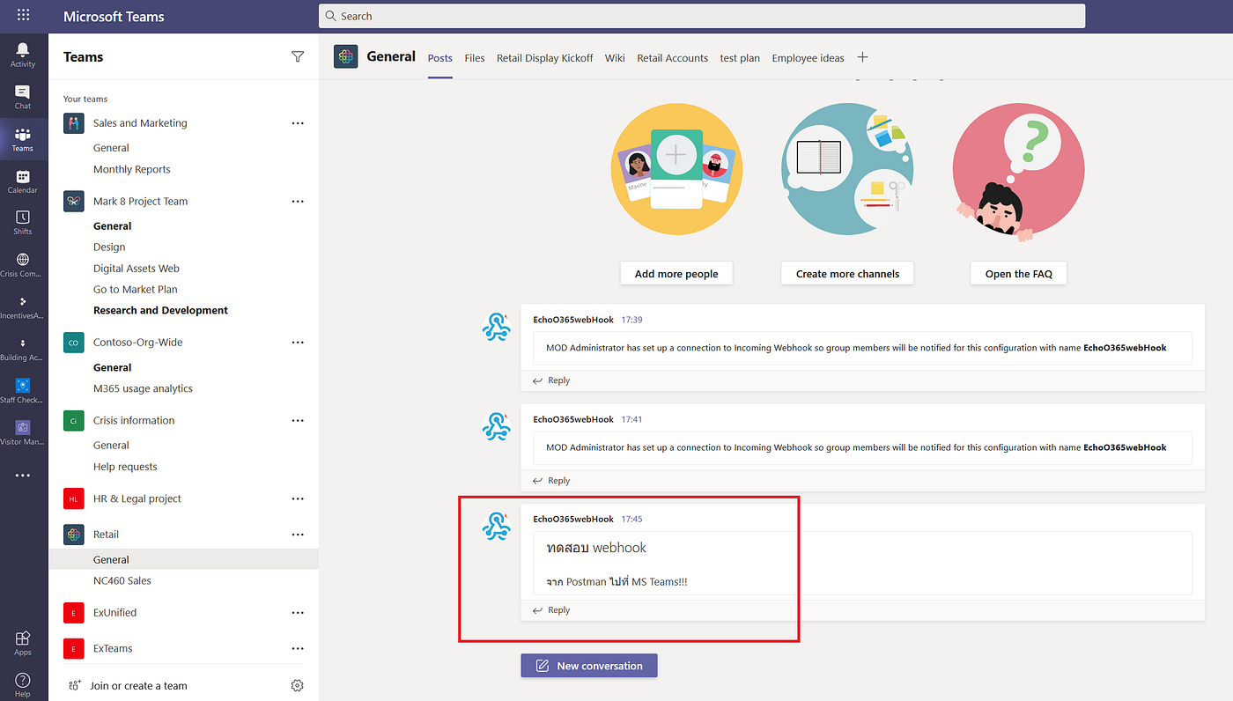
Task: Click the filter icon in Teams panel
Action: pyautogui.click(x=298, y=56)
